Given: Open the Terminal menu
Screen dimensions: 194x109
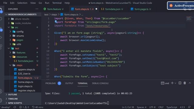Looking at the screenshot, I should click(57, 3).
